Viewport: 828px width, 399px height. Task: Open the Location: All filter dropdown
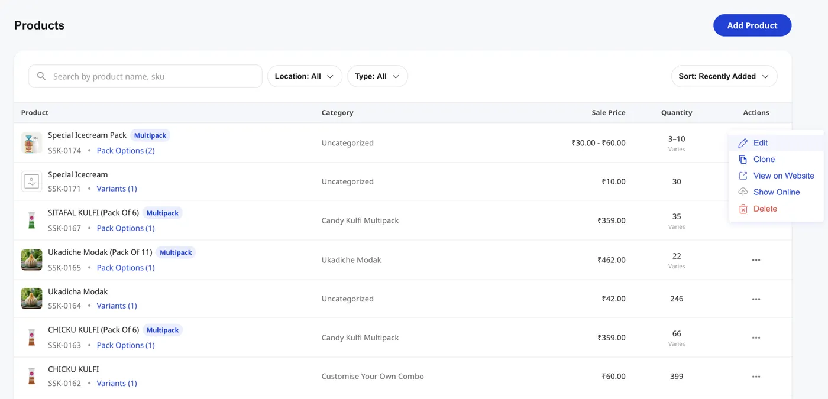[x=305, y=76]
